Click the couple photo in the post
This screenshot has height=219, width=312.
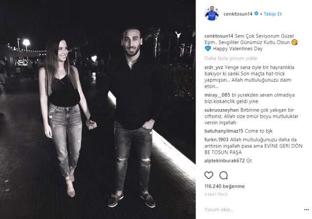pos(97,109)
